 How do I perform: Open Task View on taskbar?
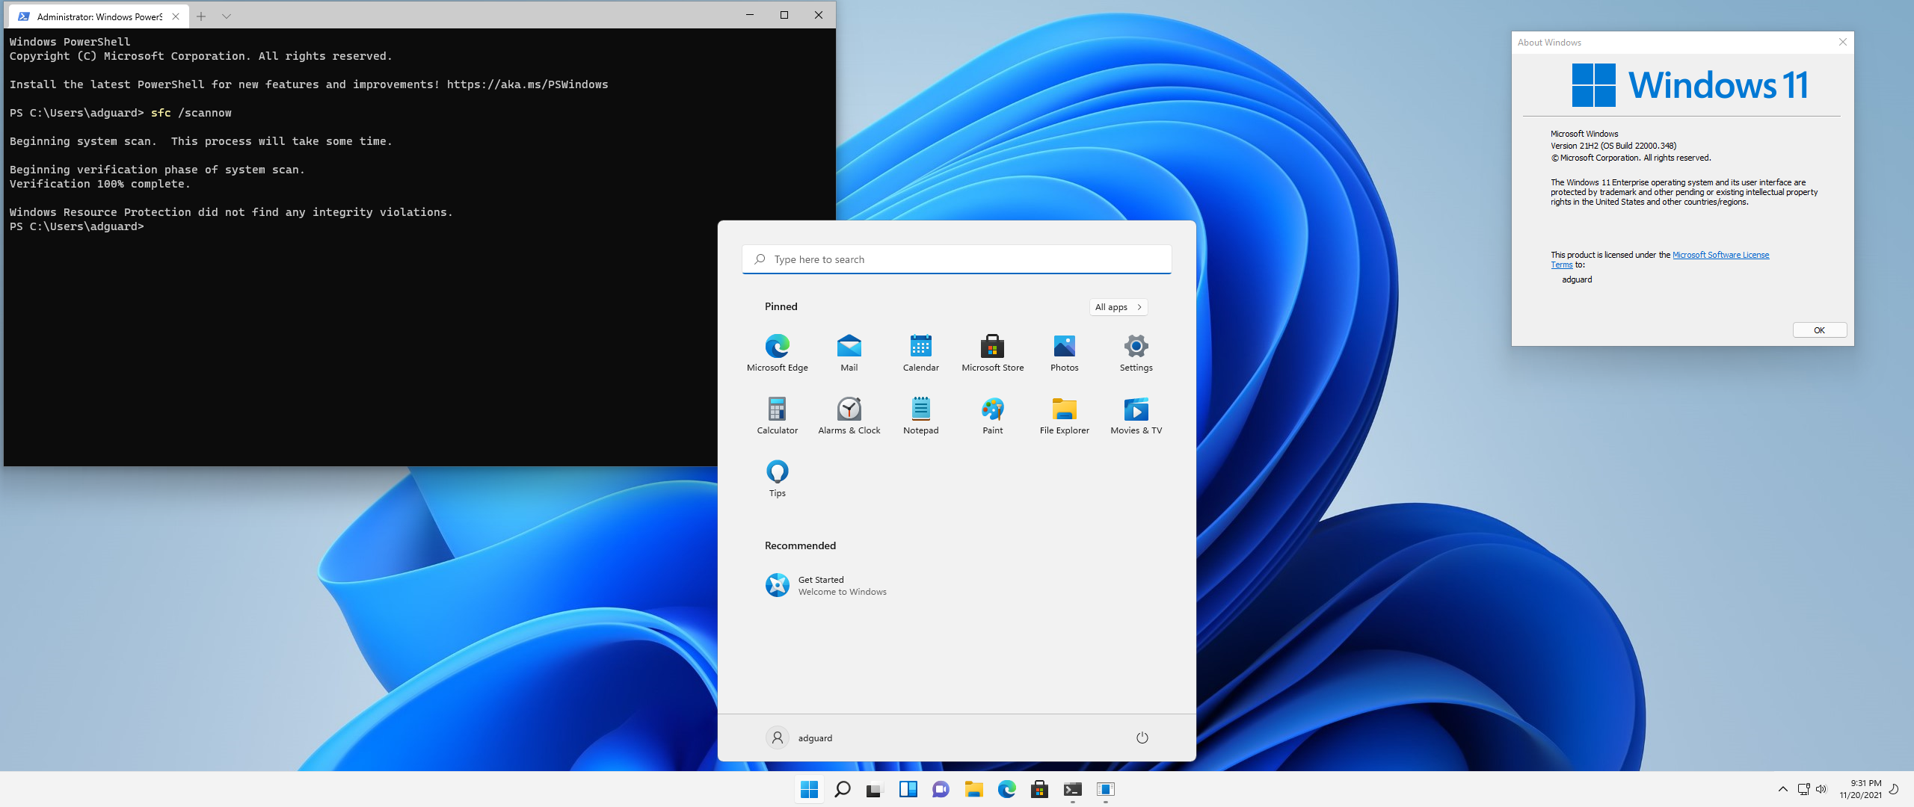pos(875,789)
